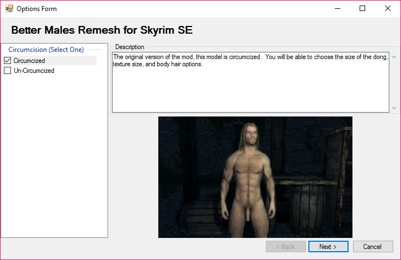Check the Circumcized option checkbox

7,61
